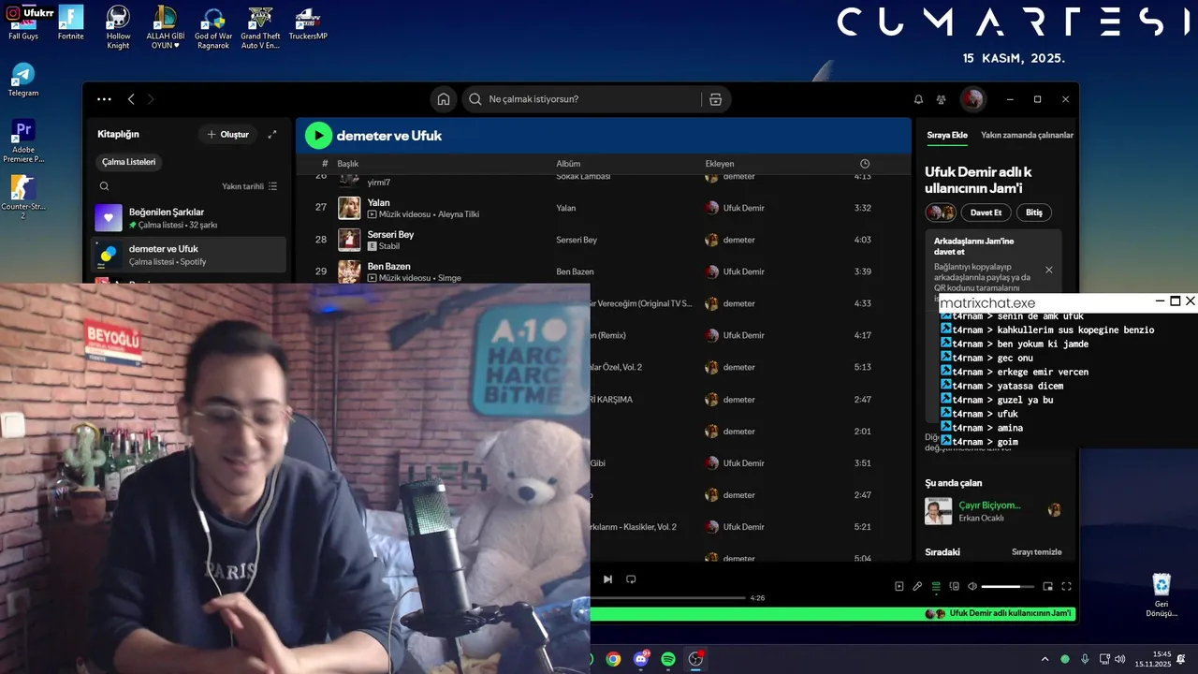This screenshot has width=1198, height=674.
Task: Click the Oluştur button
Action: (x=227, y=135)
